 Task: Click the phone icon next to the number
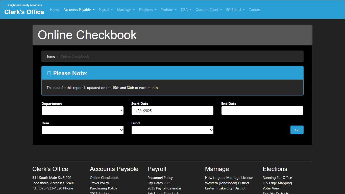click(x=35, y=188)
